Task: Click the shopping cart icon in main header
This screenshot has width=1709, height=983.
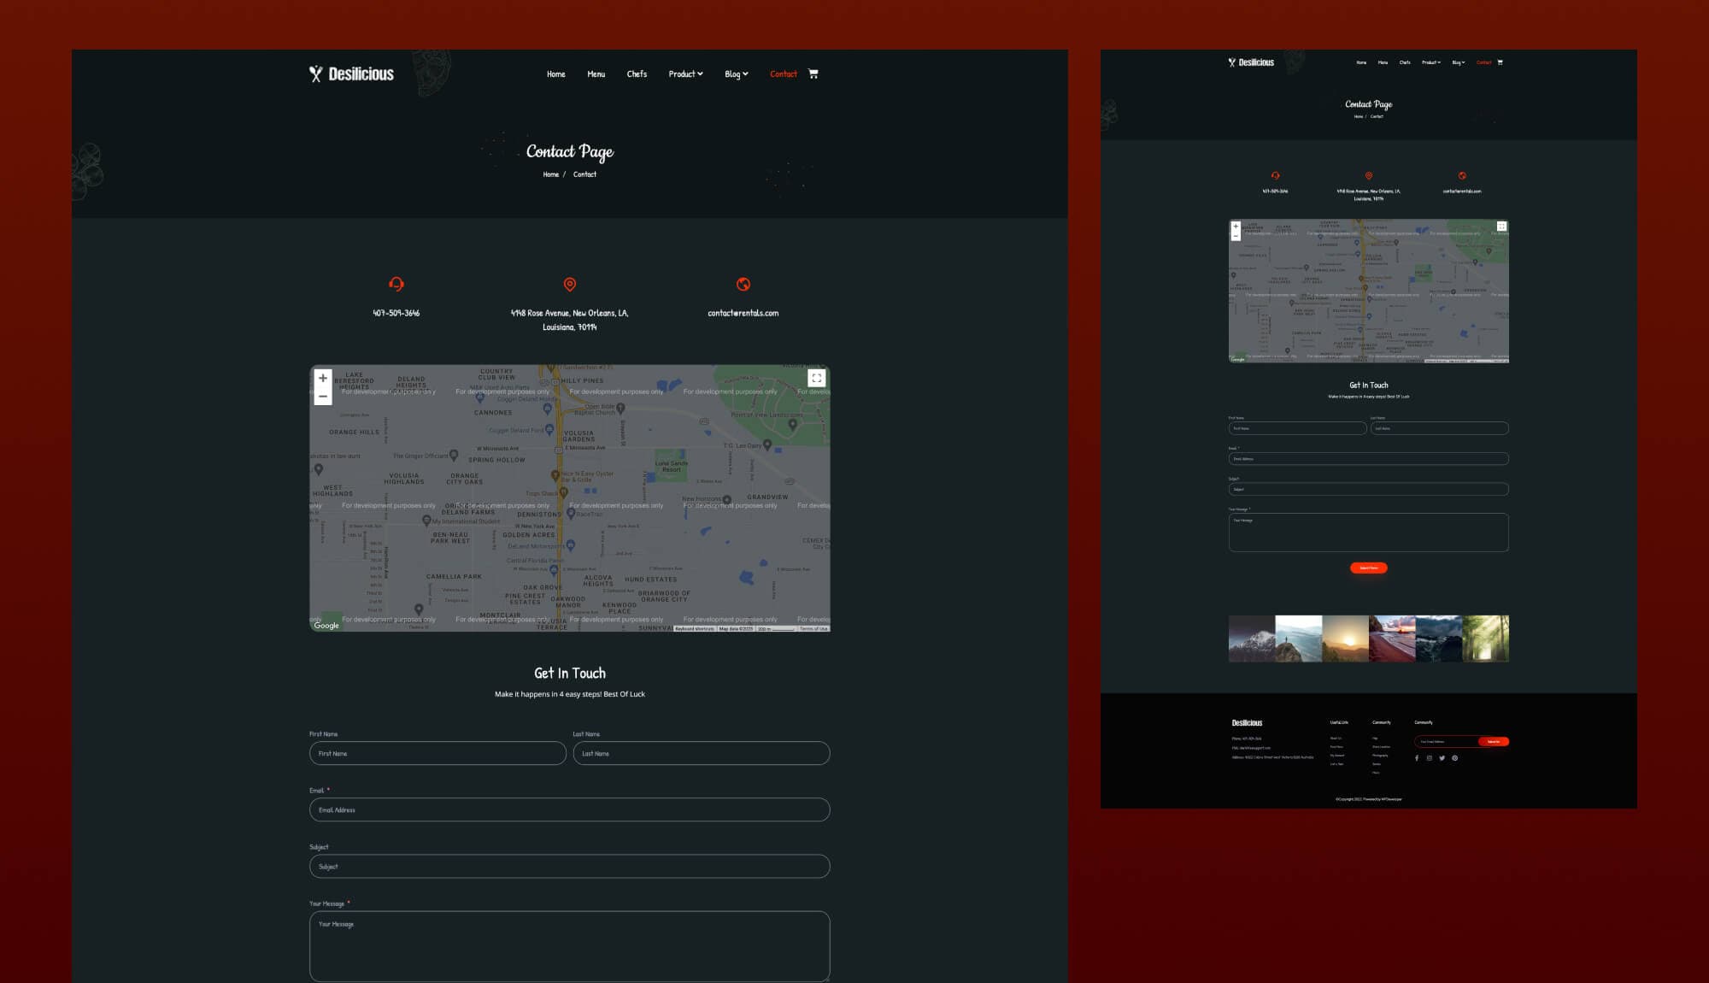Action: click(x=813, y=74)
